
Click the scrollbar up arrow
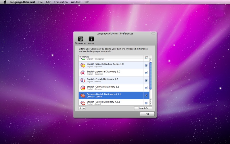click(150, 101)
